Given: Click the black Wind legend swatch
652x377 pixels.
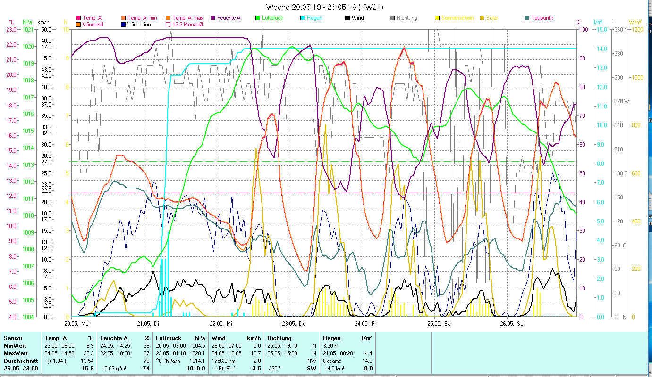Looking at the screenshot, I should [x=347, y=18].
